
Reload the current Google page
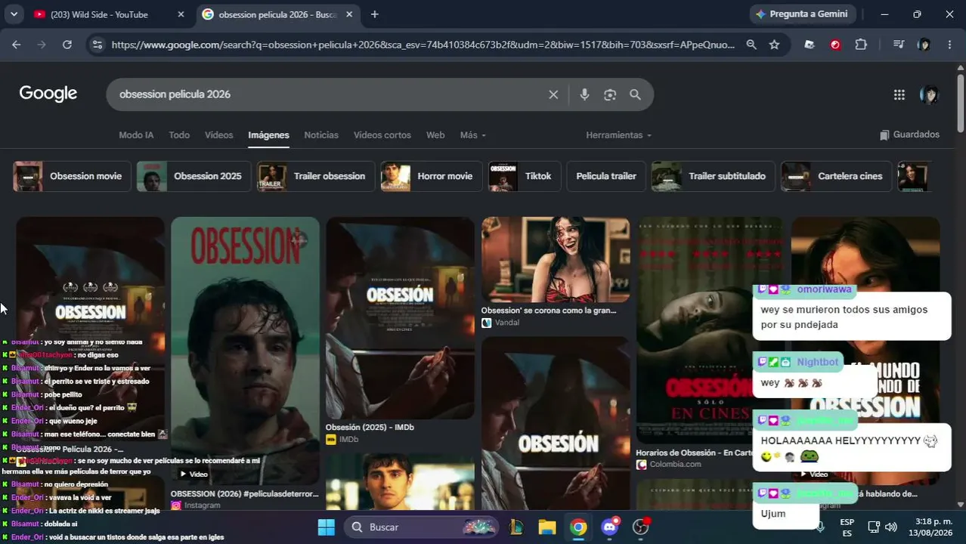[x=67, y=45]
